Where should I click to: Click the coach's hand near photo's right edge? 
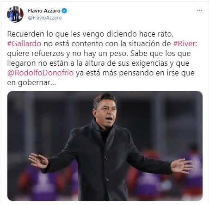click(x=182, y=166)
